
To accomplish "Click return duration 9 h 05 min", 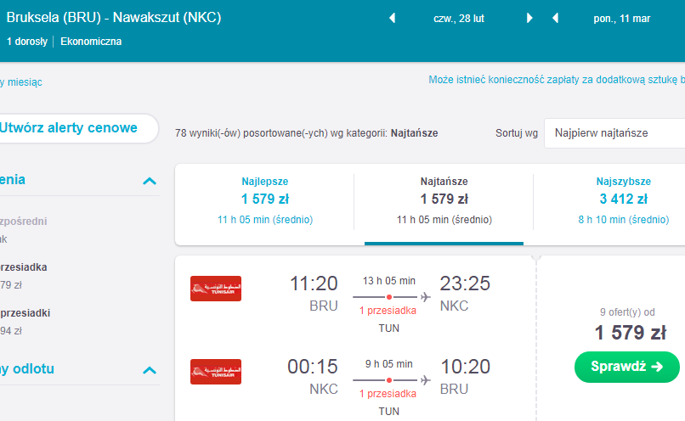I will [x=388, y=364].
